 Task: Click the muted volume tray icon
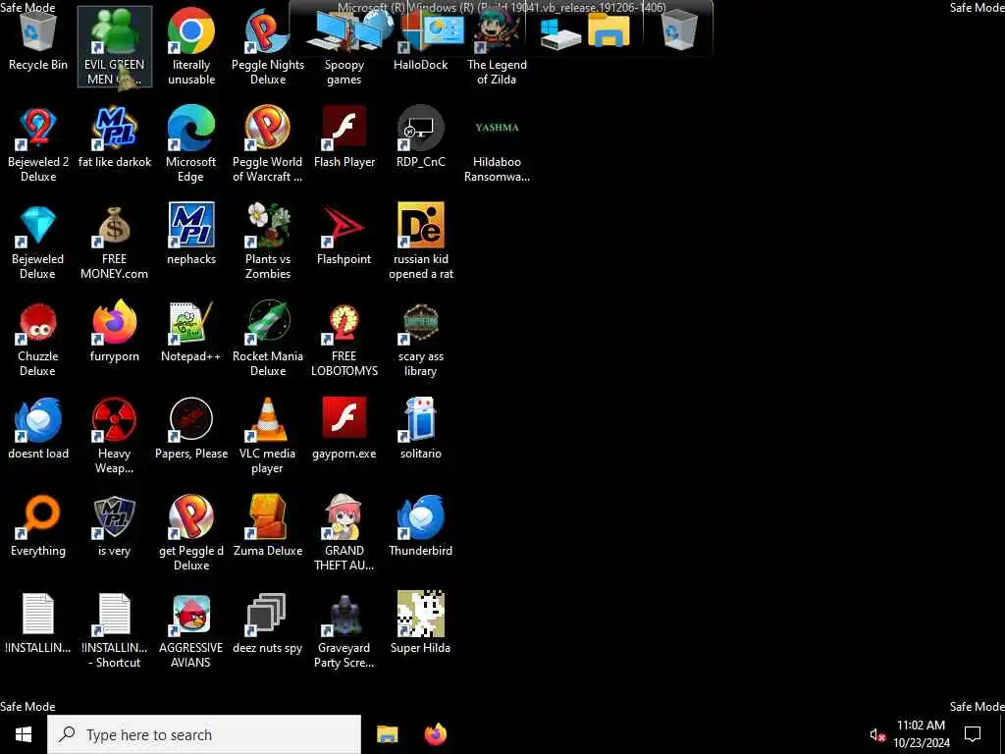coord(876,734)
